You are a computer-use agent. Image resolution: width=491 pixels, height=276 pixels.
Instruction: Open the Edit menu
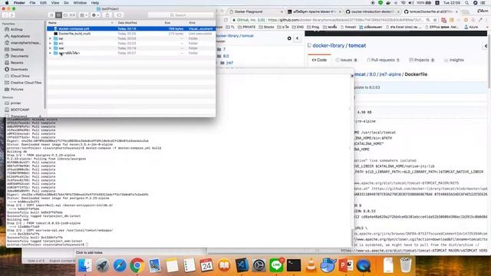pos(43,3)
